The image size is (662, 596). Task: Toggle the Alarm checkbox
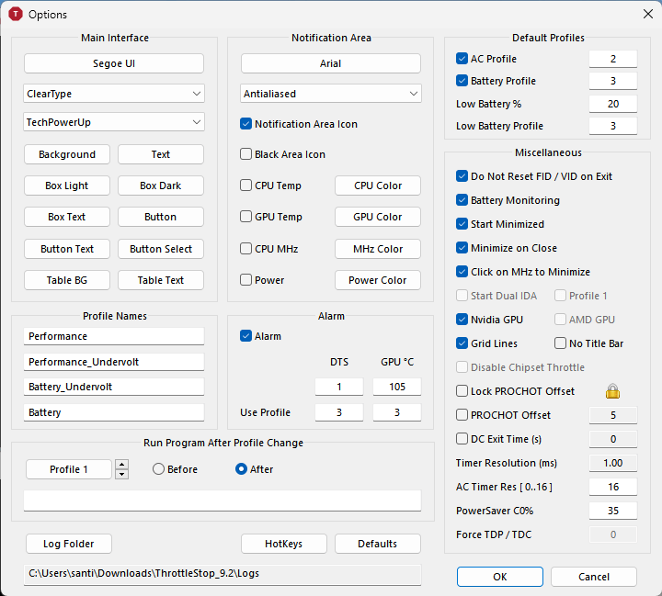pyautogui.click(x=245, y=336)
